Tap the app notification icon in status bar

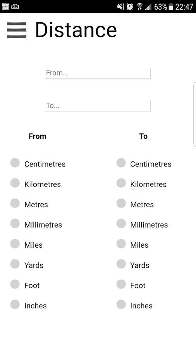pos(5,7)
